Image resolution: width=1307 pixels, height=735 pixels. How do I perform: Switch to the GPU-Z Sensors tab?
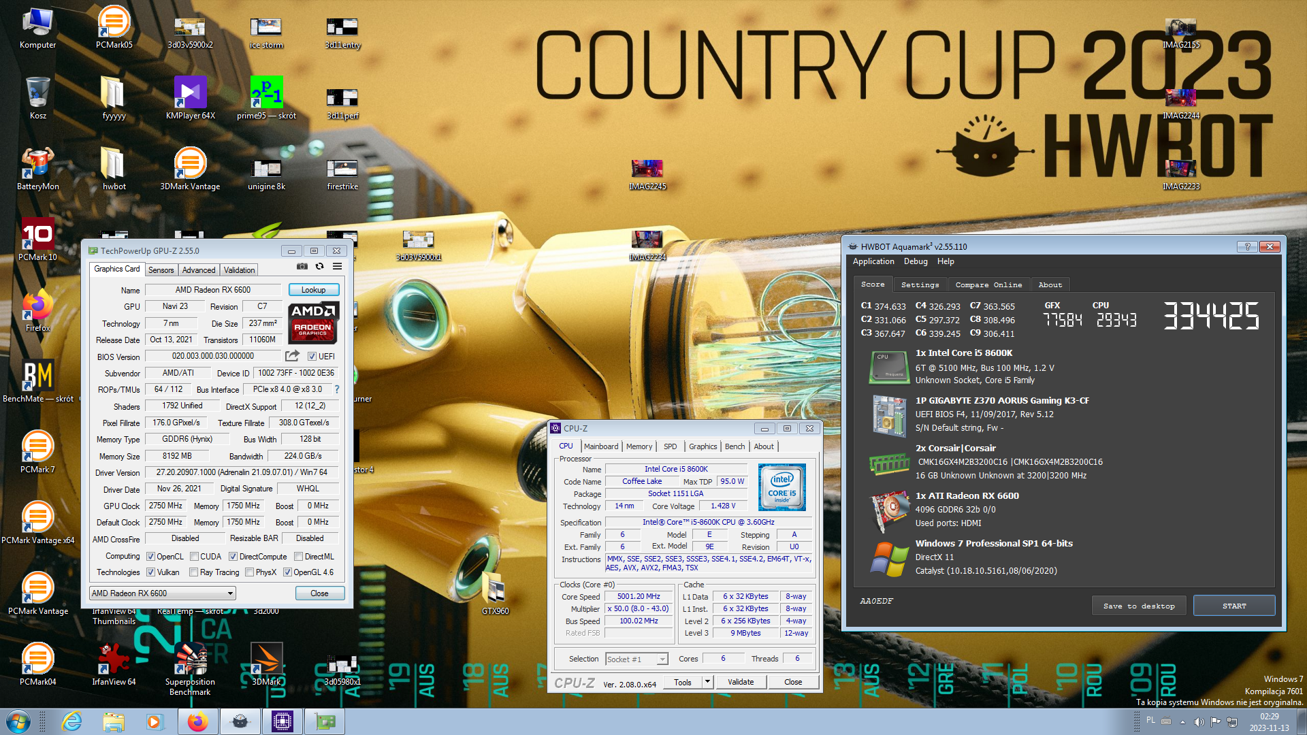tap(161, 270)
